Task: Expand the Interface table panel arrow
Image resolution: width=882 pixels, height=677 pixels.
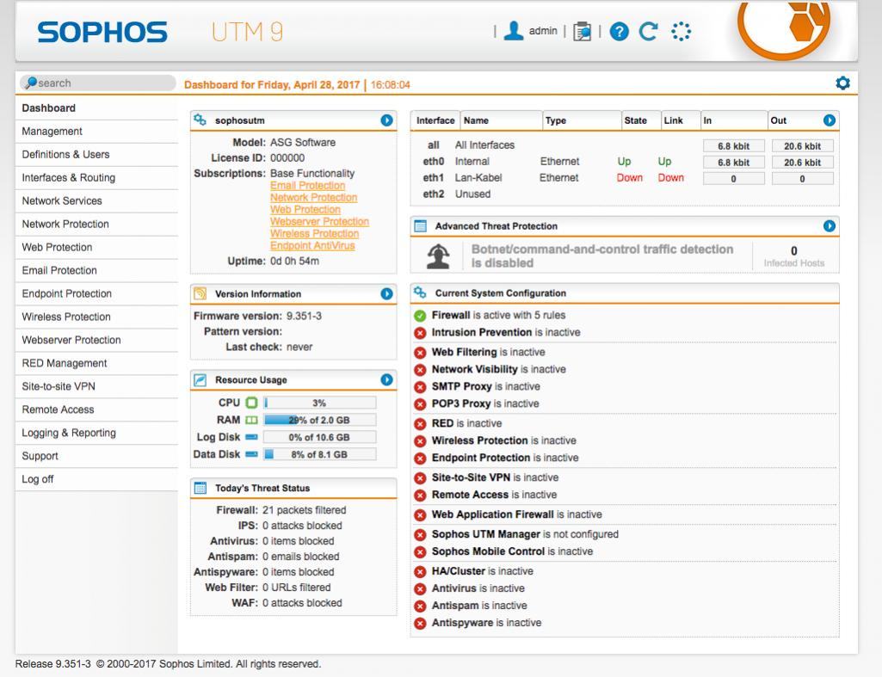Action: pyautogui.click(x=830, y=120)
